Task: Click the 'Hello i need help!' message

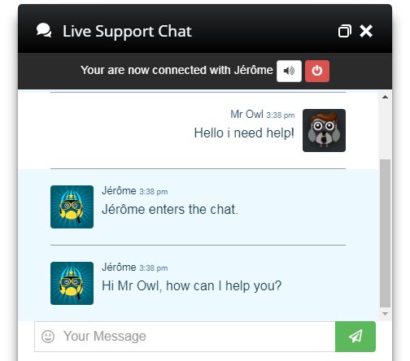Action: point(244,133)
